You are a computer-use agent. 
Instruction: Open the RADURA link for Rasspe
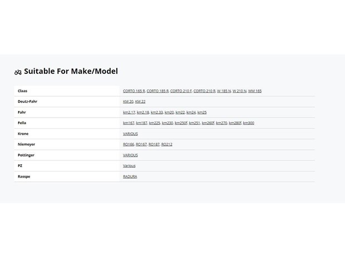click(130, 176)
